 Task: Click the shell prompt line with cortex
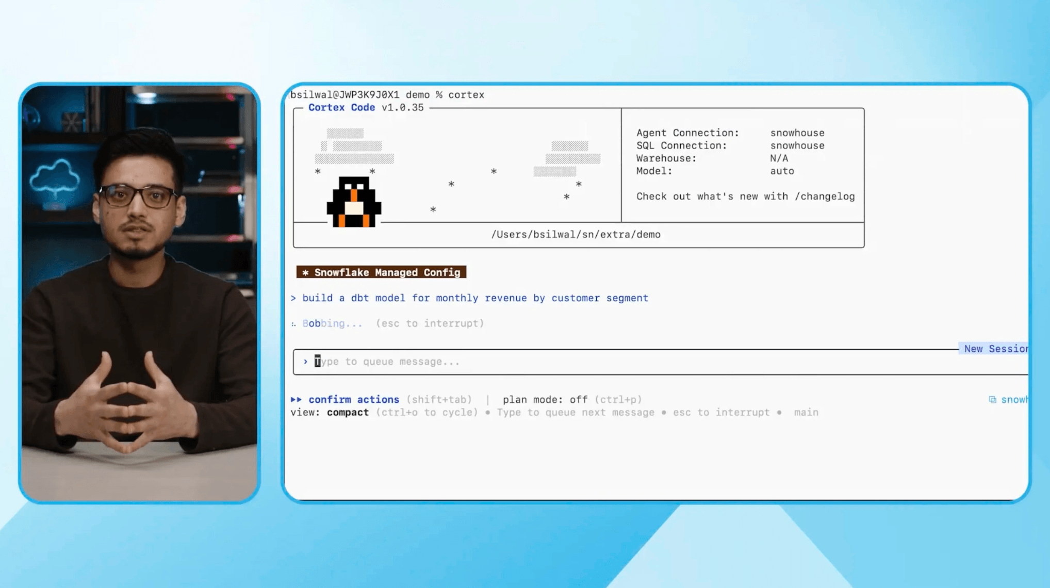click(387, 95)
